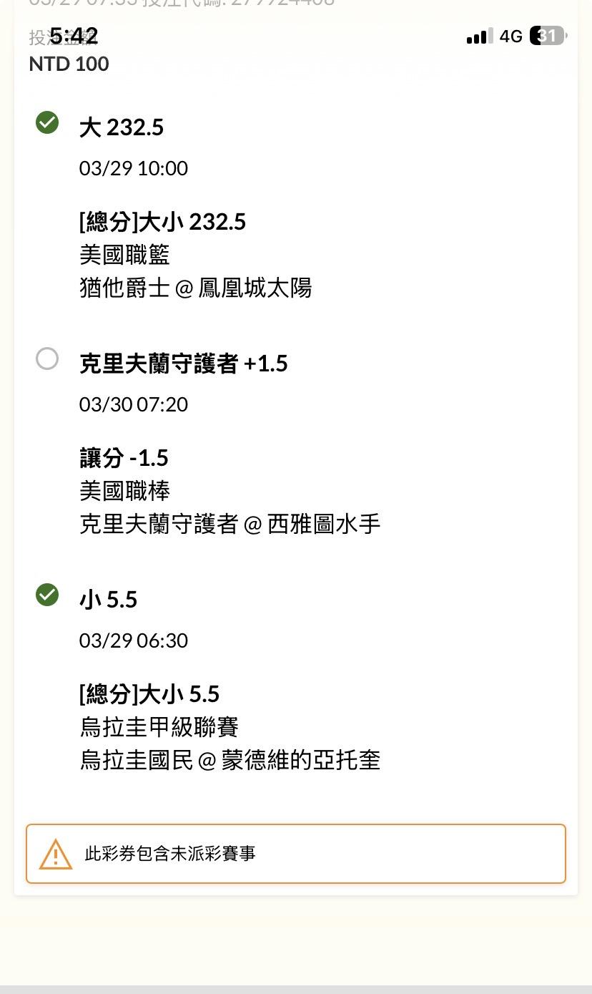Select the 克里夫蘭守護者 +1.5 selection title
Viewport: 592px width, 994px height.
tap(183, 364)
